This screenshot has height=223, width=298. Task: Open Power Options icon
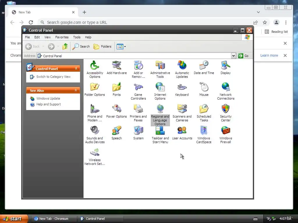[x=116, y=111]
